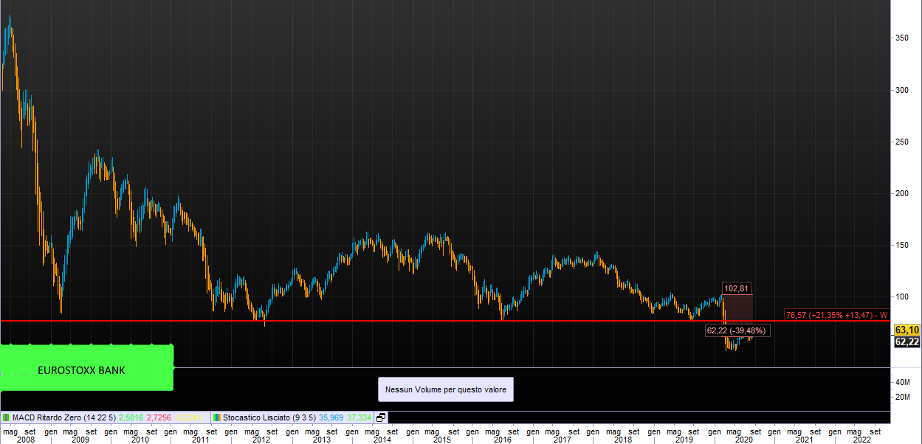Screen dimensions: 922x444
Task: Click the yellow 63,10 price tag
Action: (x=906, y=330)
